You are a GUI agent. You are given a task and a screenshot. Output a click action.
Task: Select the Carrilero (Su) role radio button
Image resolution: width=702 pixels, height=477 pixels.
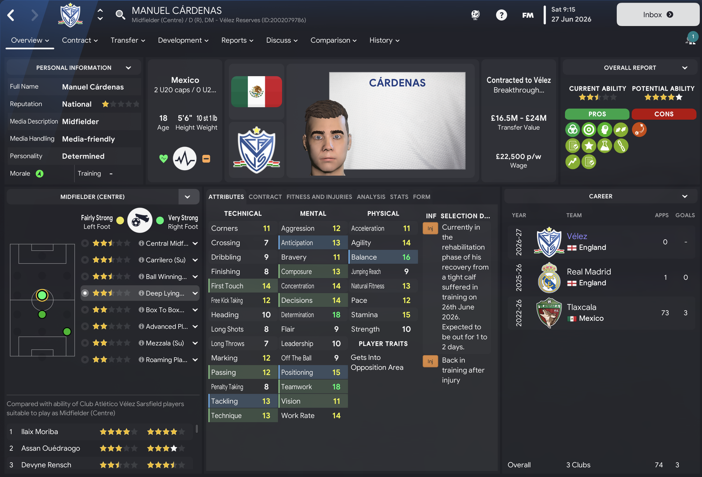[x=85, y=260]
